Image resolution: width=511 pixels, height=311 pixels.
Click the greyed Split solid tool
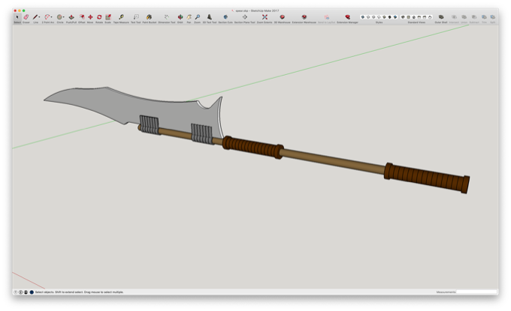493,17
